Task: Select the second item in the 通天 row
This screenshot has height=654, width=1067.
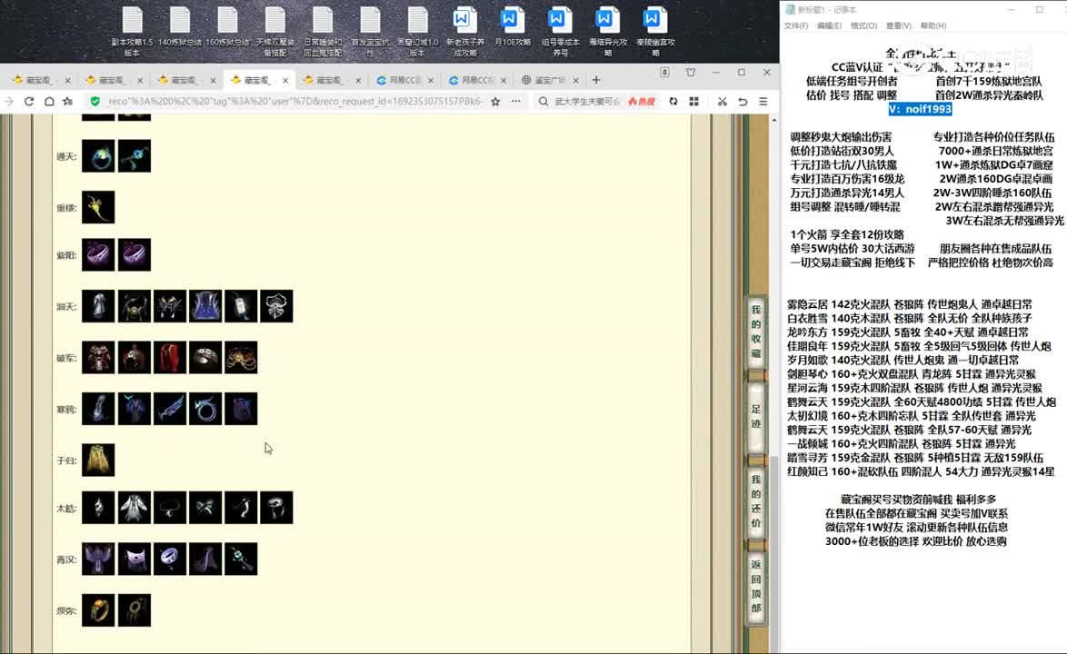Action: (134, 155)
